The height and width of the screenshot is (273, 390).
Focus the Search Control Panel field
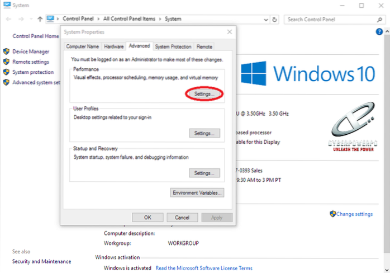tap(330, 19)
